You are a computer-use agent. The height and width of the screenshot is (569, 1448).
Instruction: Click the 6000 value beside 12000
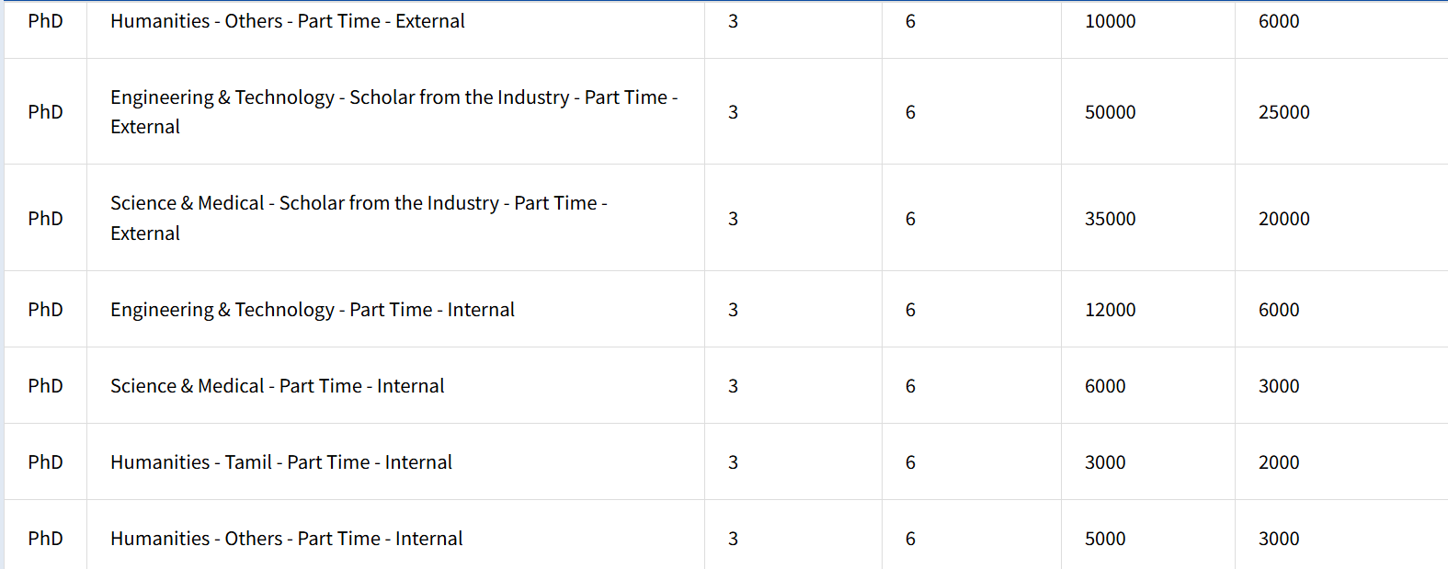[x=1278, y=310]
